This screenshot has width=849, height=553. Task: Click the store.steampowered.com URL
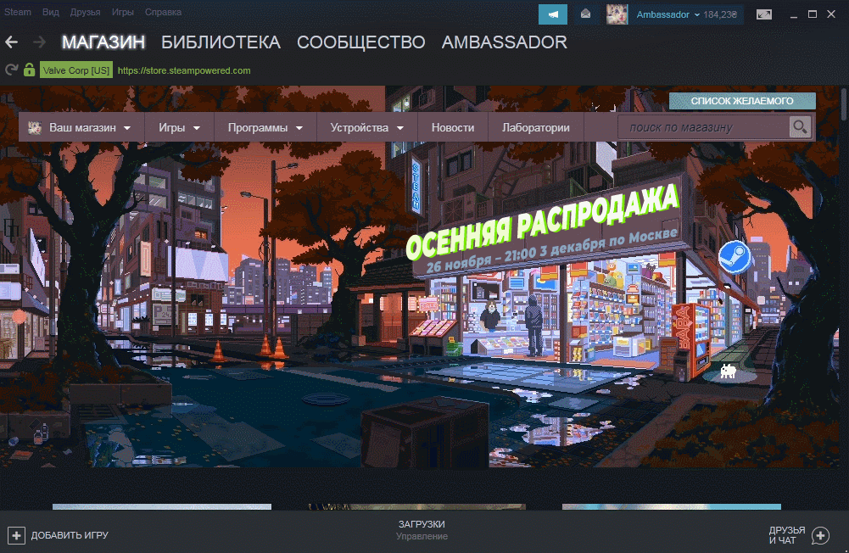184,70
